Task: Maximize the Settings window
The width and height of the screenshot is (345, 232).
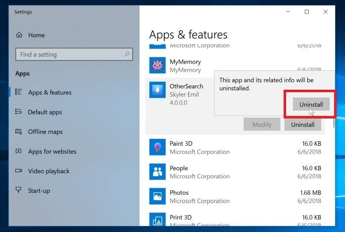Action: click(x=307, y=11)
